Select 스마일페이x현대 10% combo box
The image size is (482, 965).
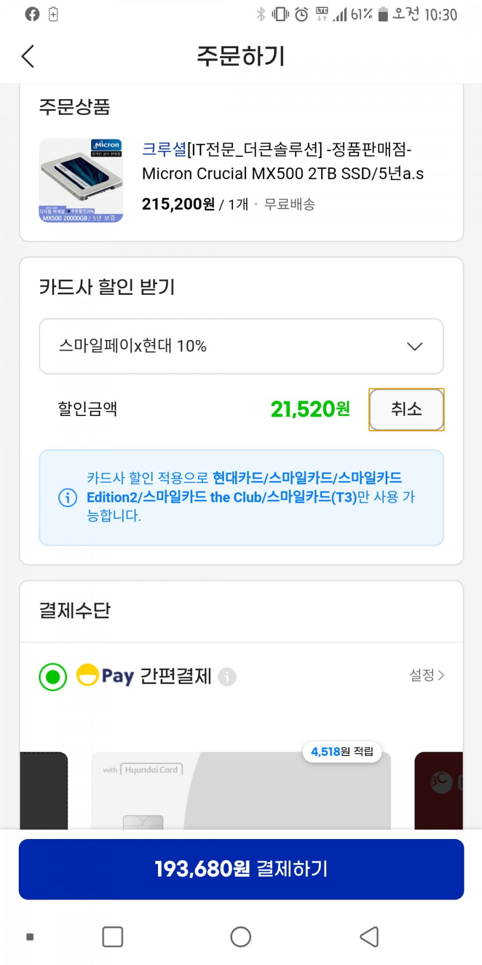241,346
